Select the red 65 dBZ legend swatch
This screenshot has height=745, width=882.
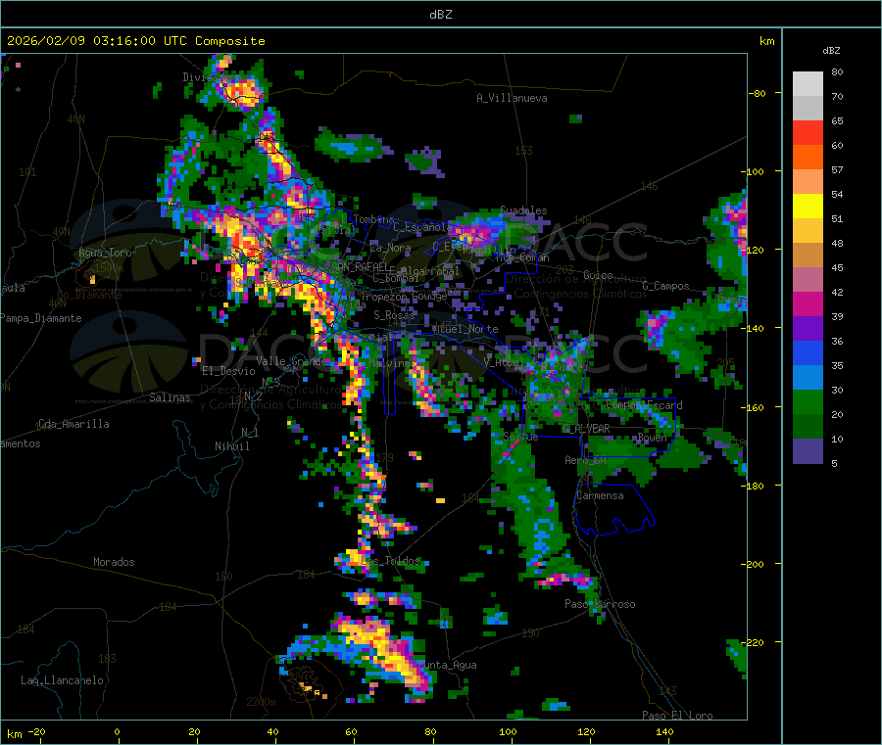click(808, 132)
